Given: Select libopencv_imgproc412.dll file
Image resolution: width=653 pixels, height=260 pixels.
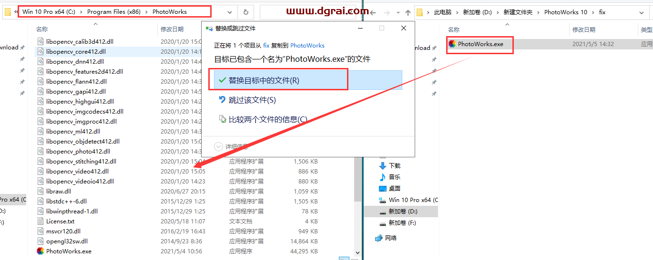Looking at the screenshot, I should tap(82, 121).
